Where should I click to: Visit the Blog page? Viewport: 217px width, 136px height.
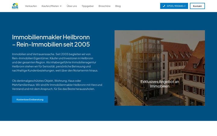coord(118,6)
